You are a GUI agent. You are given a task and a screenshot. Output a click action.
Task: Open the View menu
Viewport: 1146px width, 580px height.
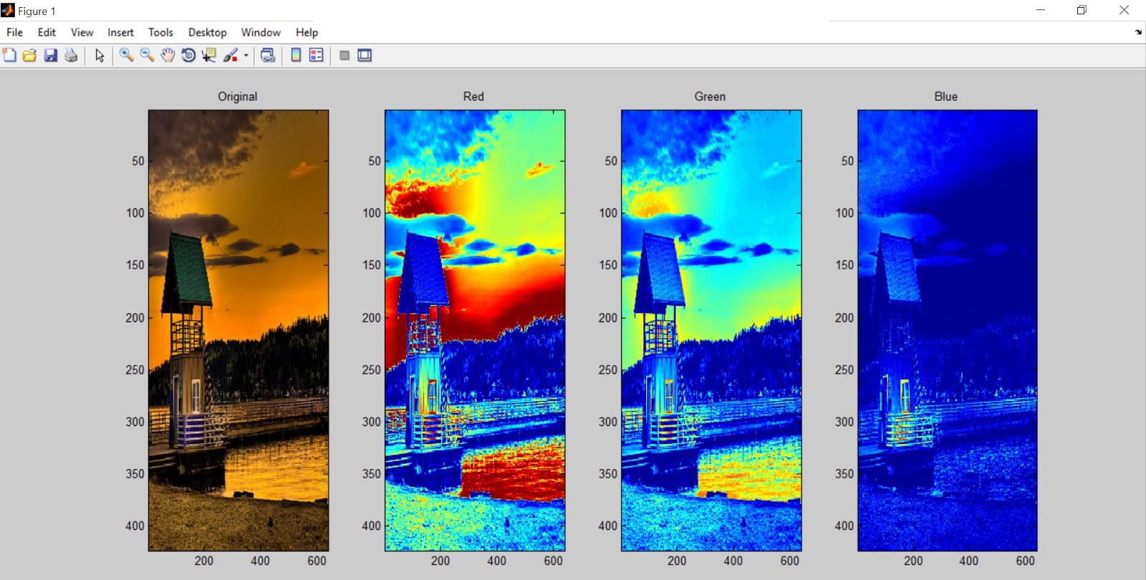coord(82,32)
